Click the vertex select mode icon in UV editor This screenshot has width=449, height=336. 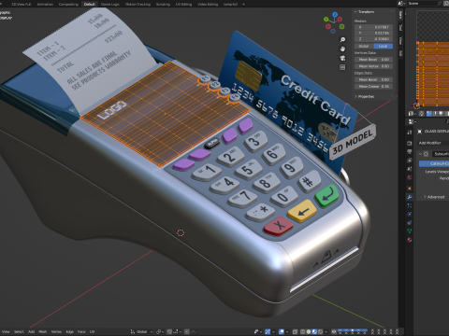pyautogui.click(x=429, y=114)
